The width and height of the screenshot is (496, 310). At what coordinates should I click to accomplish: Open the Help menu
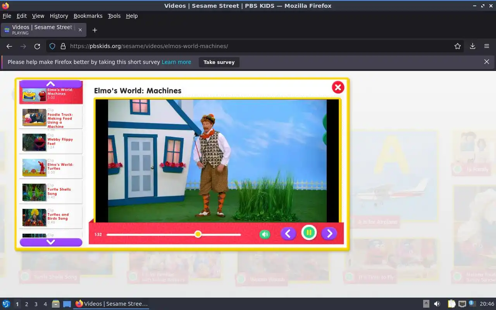(x=132, y=16)
